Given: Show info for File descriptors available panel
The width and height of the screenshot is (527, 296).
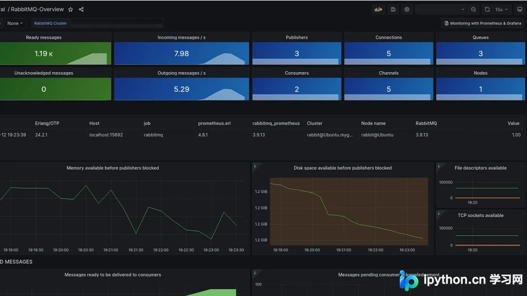Looking at the screenshot, I should pyautogui.click(x=439, y=165).
